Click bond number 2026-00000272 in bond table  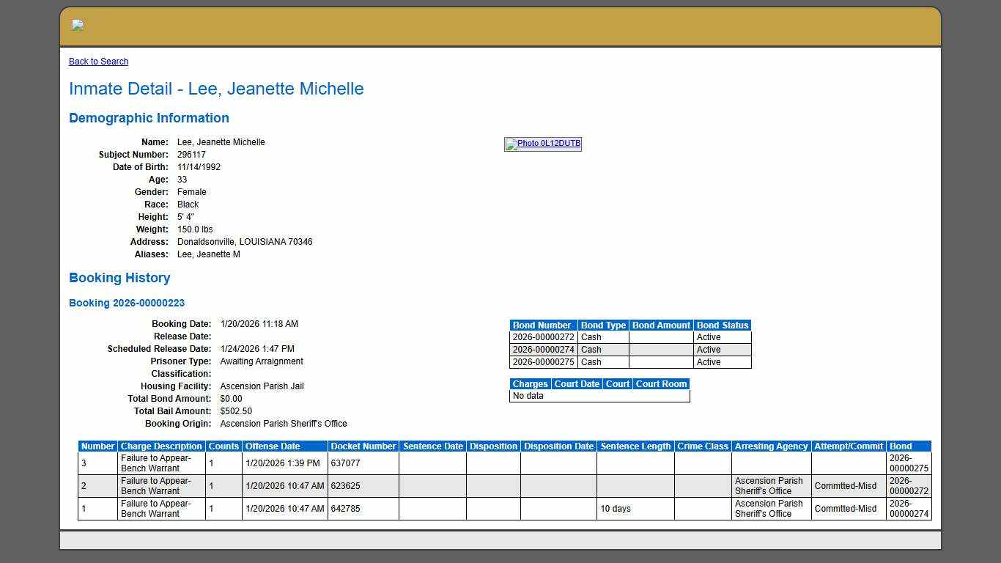pyautogui.click(x=543, y=338)
